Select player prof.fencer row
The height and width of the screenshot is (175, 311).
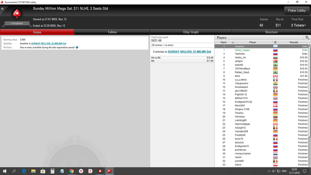pyautogui.click(x=262, y=150)
